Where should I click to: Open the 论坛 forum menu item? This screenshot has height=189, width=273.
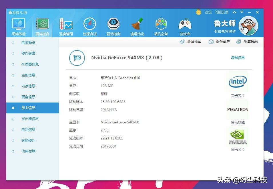(208, 12)
